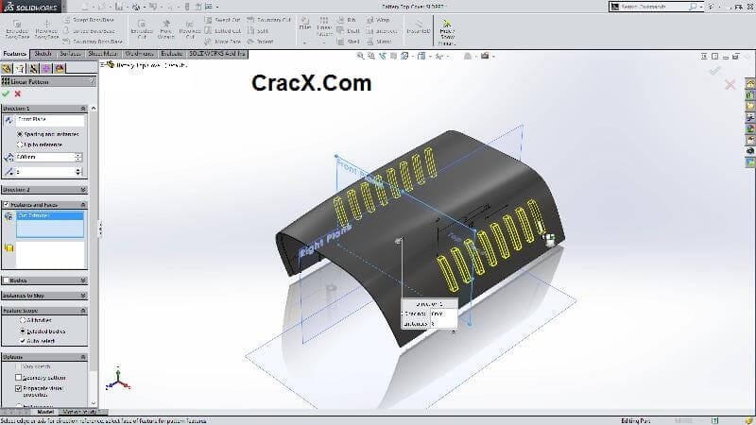Uncheck Propagate visual properties option
The width and height of the screenshot is (756, 425).
(x=18, y=388)
